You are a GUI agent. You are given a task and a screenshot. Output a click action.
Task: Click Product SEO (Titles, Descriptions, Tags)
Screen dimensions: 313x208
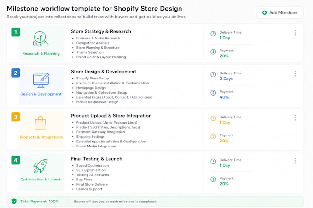pyautogui.click(x=108, y=127)
